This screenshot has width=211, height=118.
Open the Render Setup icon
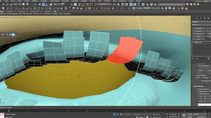pyautogui.click(x=148, y=4)
